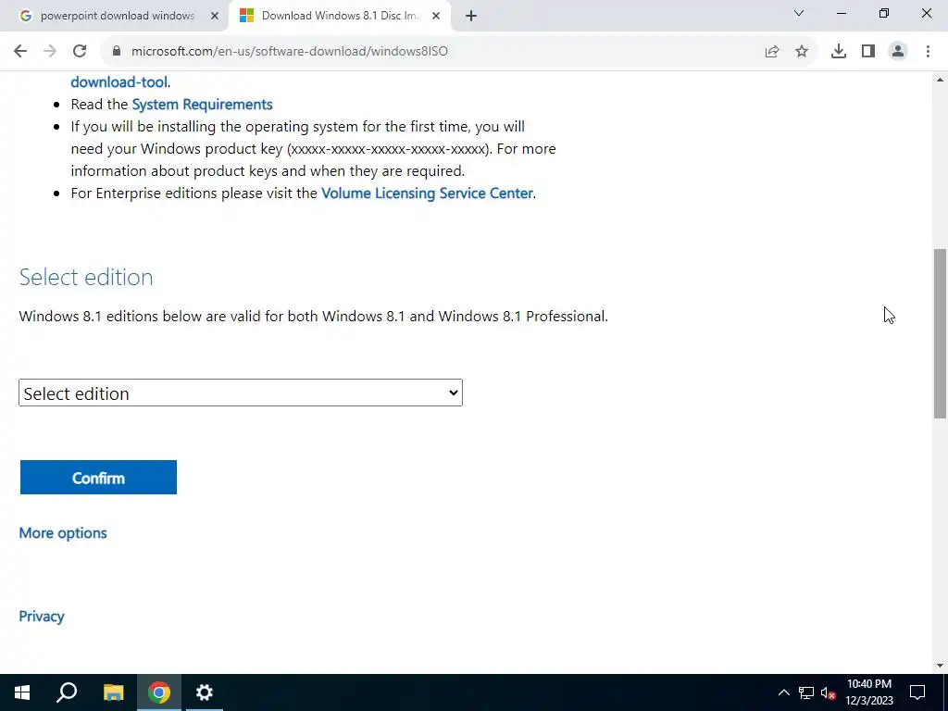The height and width of the screenshot is (711, 948).
Task: Open Chrome three-dot menu
Action: (x=928, y=52)
